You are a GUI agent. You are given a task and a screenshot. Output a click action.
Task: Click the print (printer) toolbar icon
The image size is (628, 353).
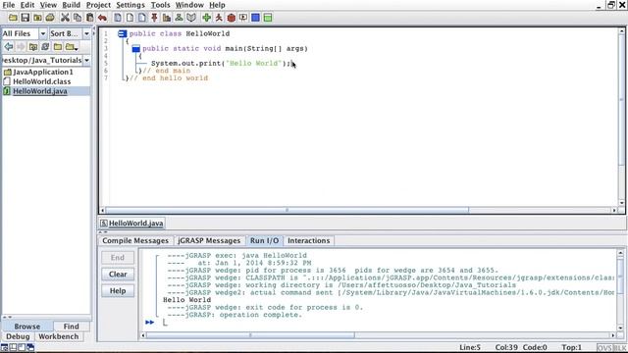[50, 18]
